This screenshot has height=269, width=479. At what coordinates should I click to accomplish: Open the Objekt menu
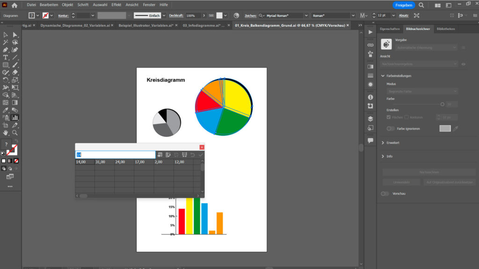tap(67, 5)
